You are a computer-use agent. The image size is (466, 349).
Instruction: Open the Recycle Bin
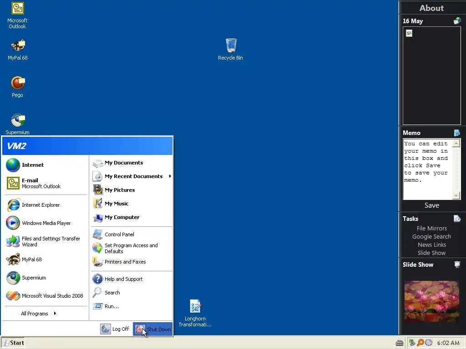230,49
